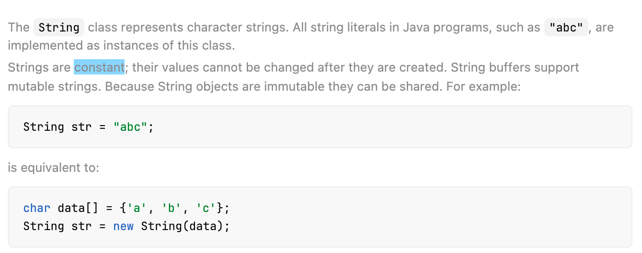
Task: Click the blue char keyword
Action: point(37,208)
